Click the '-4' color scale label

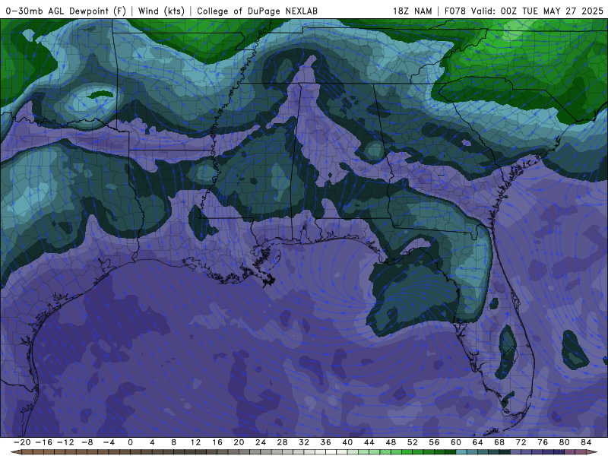pos(109,442)
